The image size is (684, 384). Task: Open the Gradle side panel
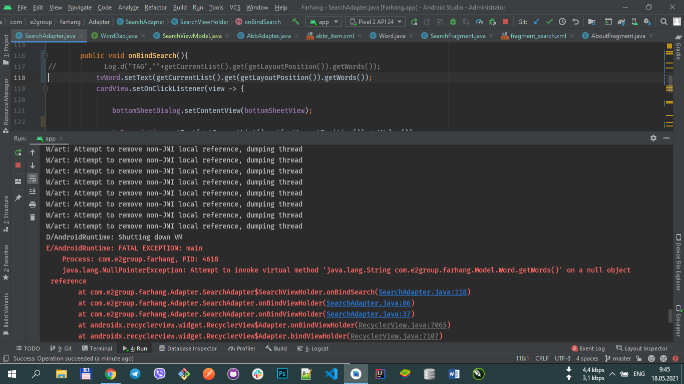point(678,46)
